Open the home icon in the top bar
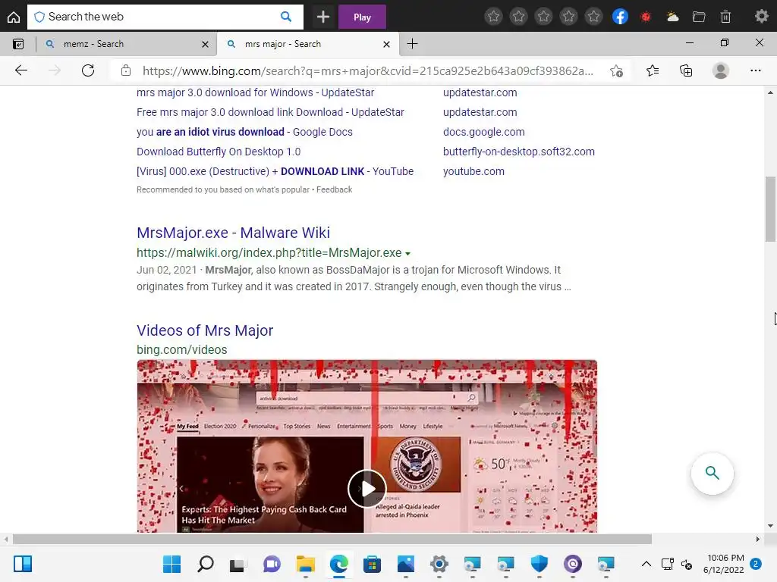 [14, 17]
